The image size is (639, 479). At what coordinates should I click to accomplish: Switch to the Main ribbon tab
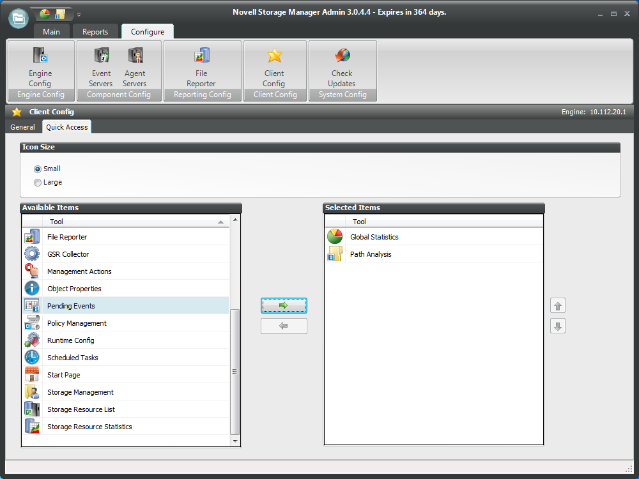pos(51,32)
